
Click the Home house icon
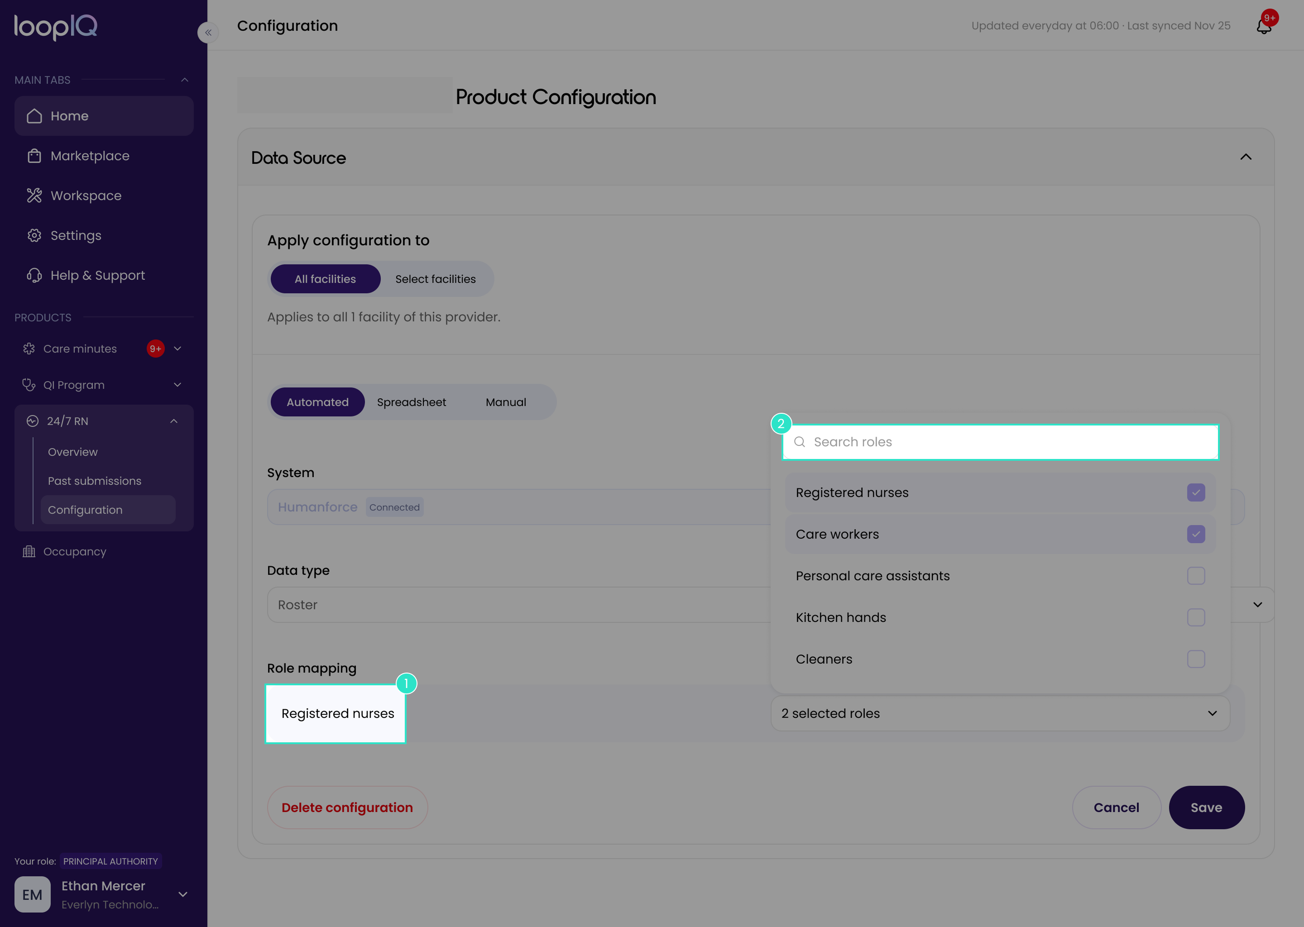[x=34, y=116]
